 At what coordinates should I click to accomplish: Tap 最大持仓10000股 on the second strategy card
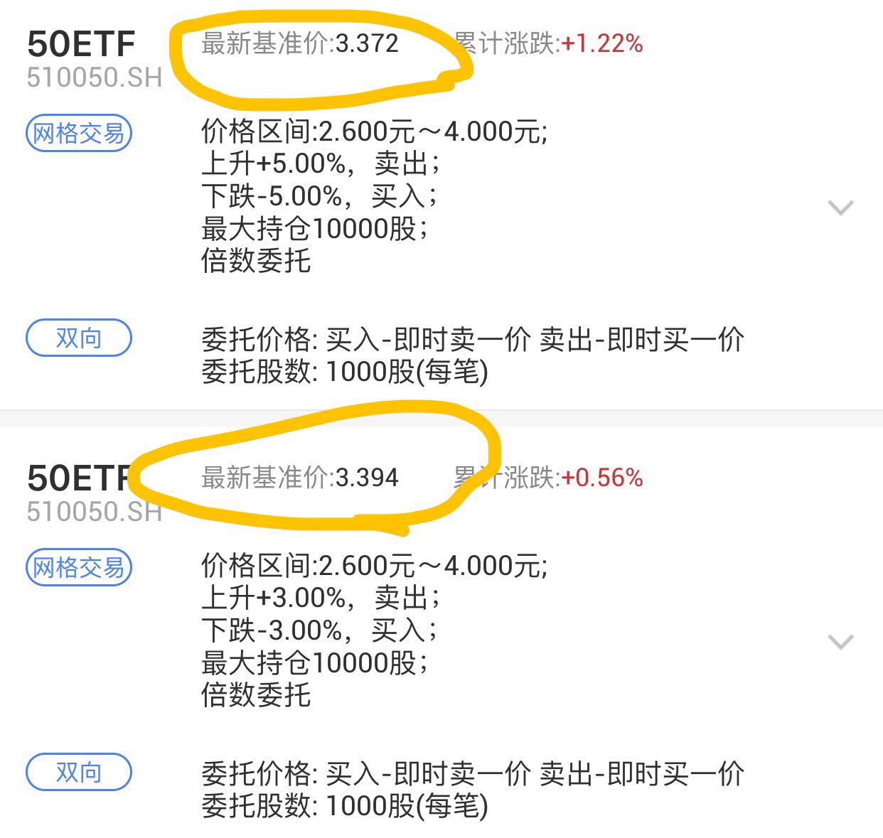[x=315, y=663]
